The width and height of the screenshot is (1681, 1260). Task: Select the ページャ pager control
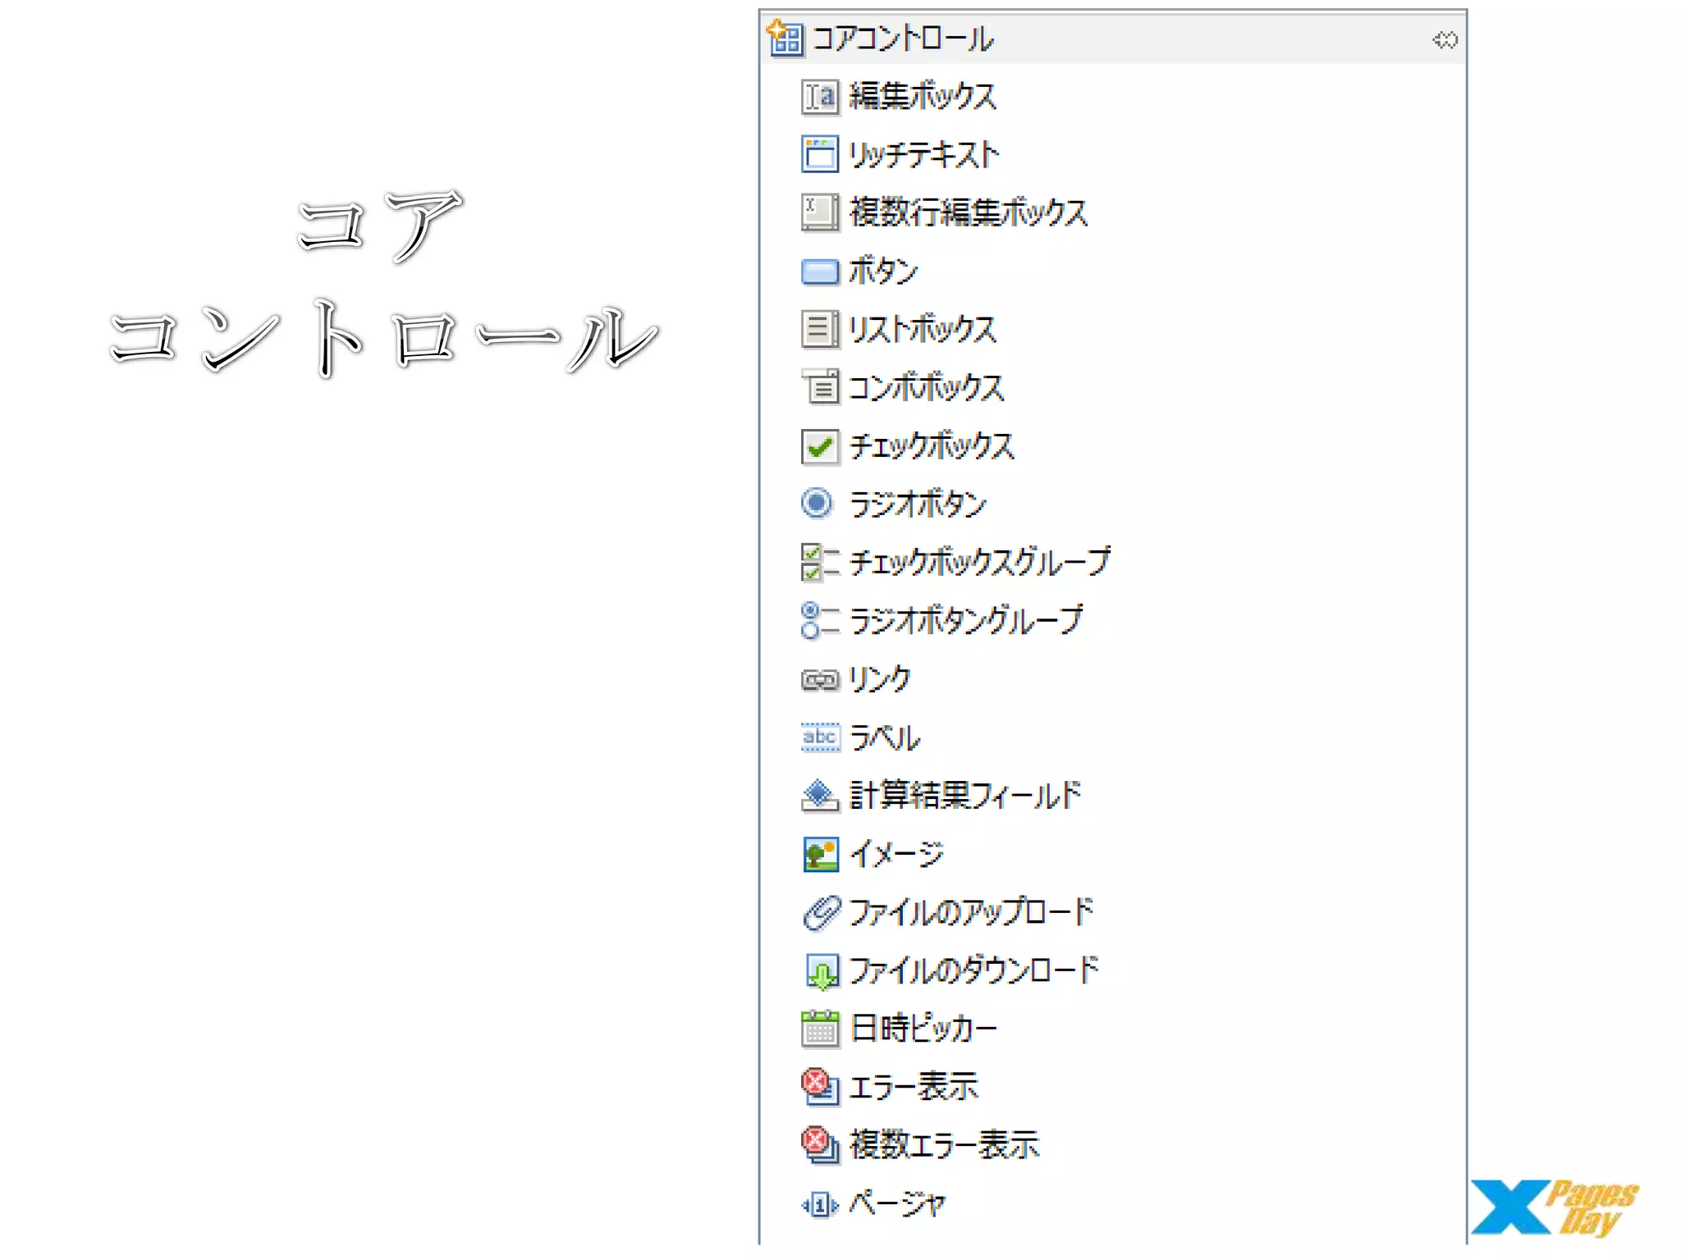[x=896, y=1204]
